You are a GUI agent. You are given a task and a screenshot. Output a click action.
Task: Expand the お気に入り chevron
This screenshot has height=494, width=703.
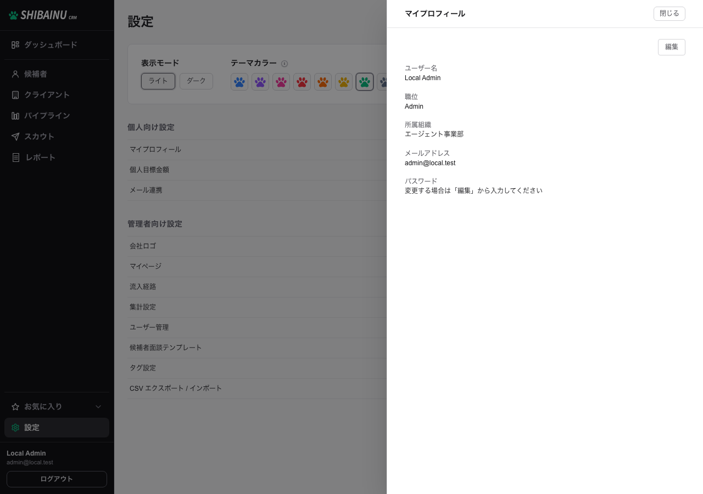click(98, 407)
